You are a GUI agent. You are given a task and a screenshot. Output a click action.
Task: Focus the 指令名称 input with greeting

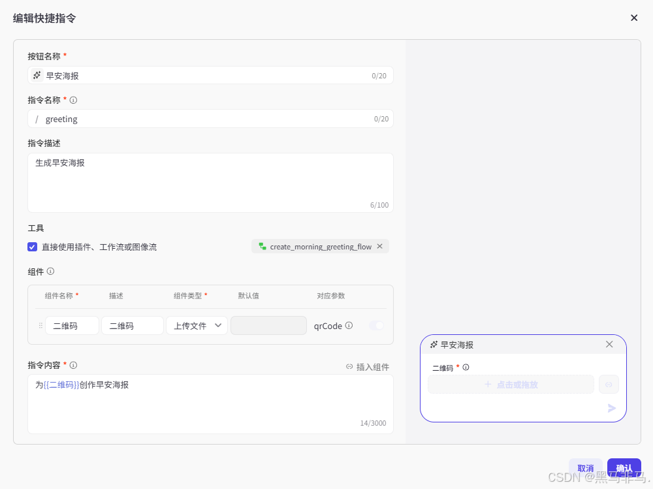click(x=210, y=119)
